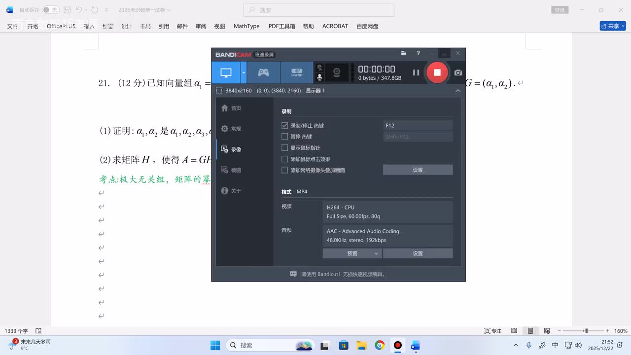Screen dimensions: 631x355
Task: Toggle Word 自动保存 switch
Action: (x=50, y=10)
